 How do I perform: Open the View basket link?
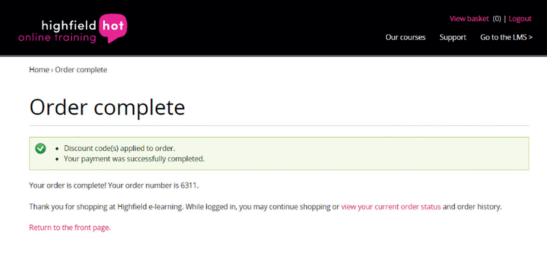pyautogui.click(x=469, y=19)
